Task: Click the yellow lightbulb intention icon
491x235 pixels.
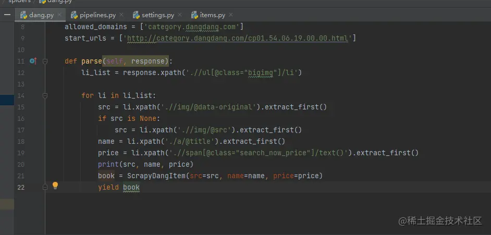Action: point(55,185)
